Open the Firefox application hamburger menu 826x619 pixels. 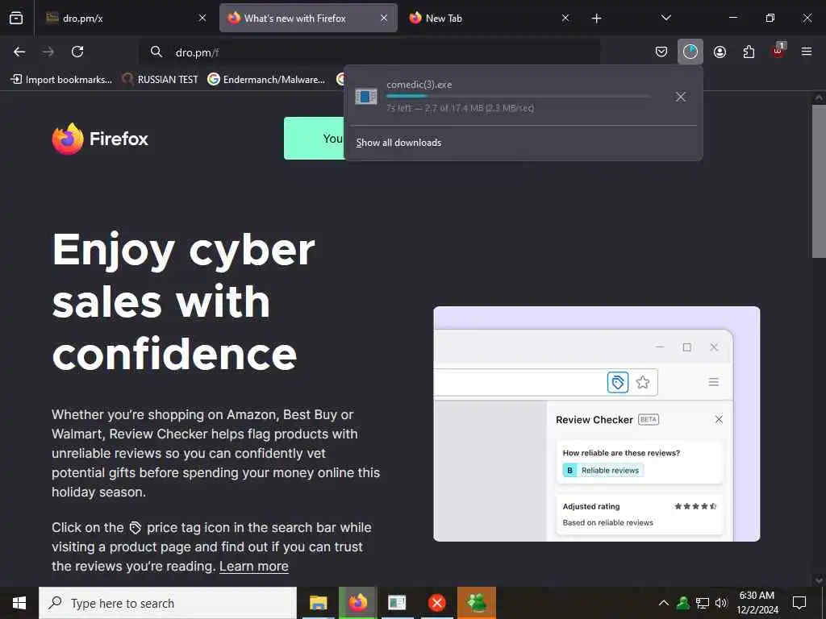(807, 52)
